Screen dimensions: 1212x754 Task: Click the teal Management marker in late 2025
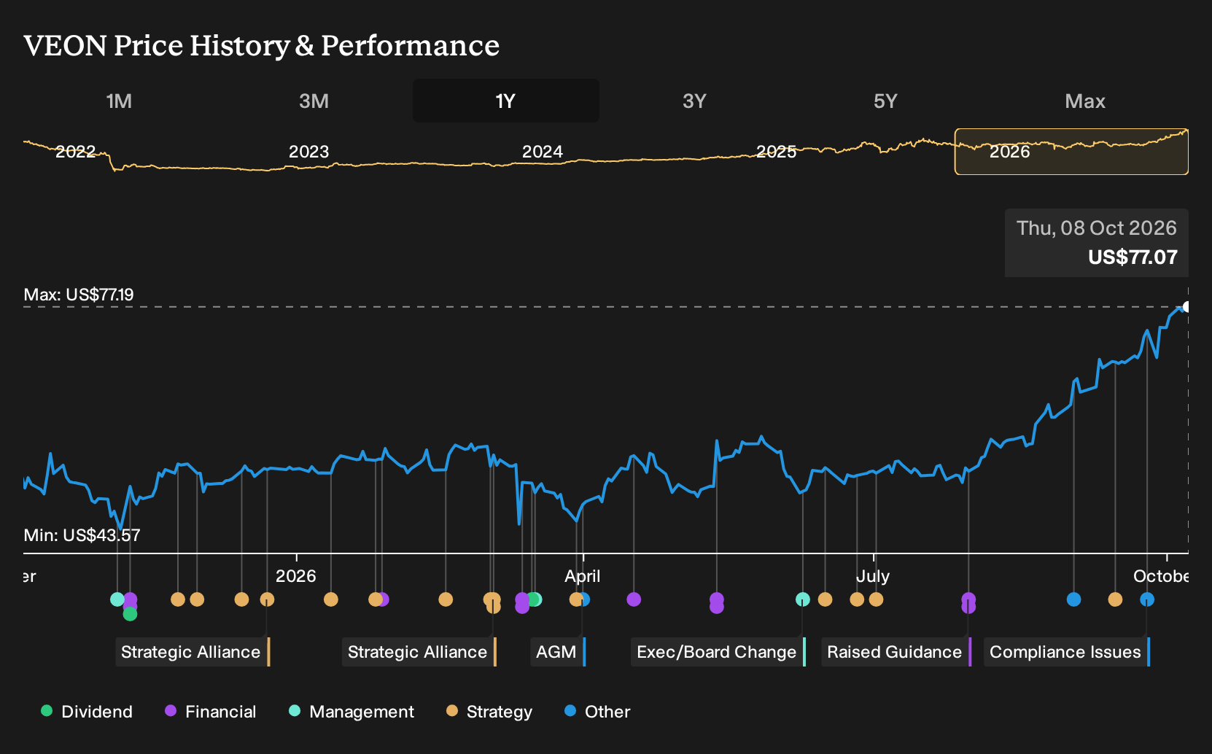click(x=117, y=599)
